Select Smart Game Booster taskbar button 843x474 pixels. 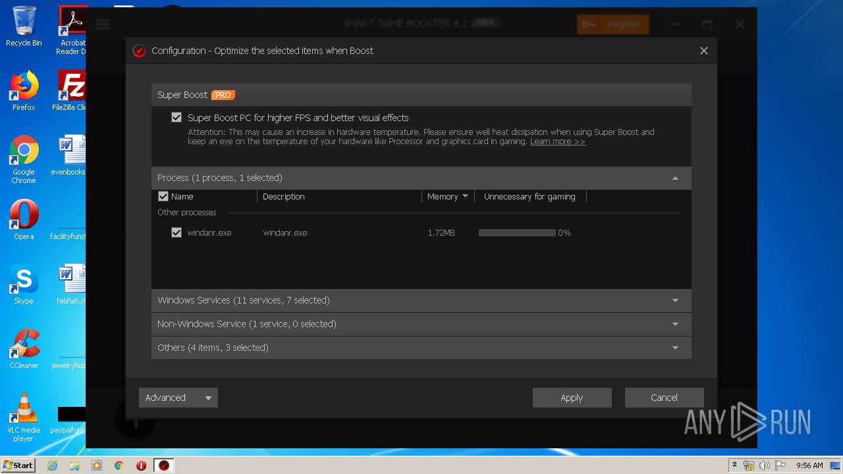point(164,465)
